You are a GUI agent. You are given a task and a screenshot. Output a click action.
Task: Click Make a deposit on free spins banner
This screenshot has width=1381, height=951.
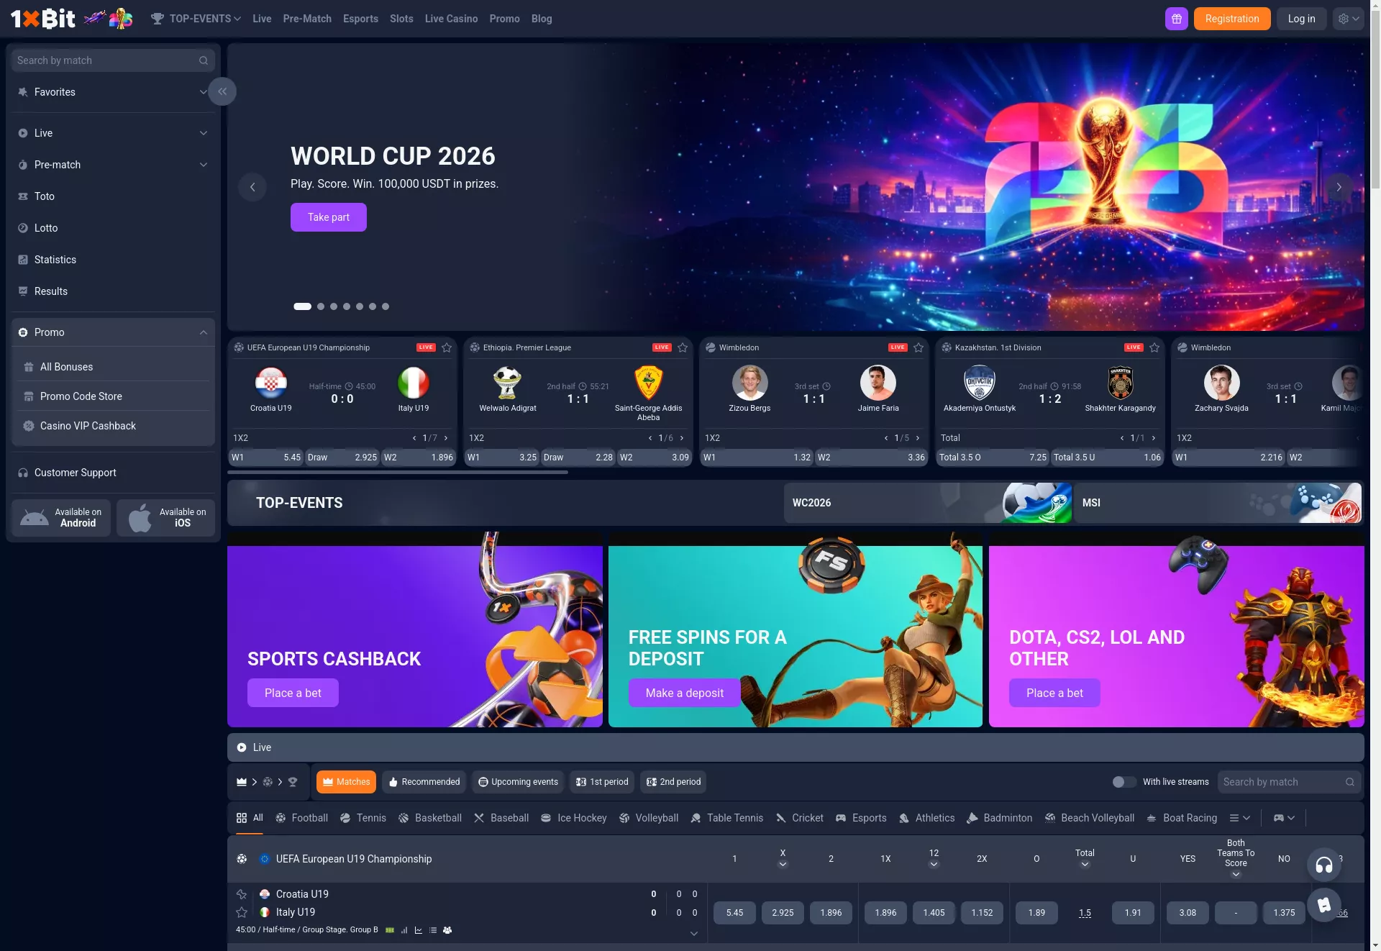pos(685,693)
